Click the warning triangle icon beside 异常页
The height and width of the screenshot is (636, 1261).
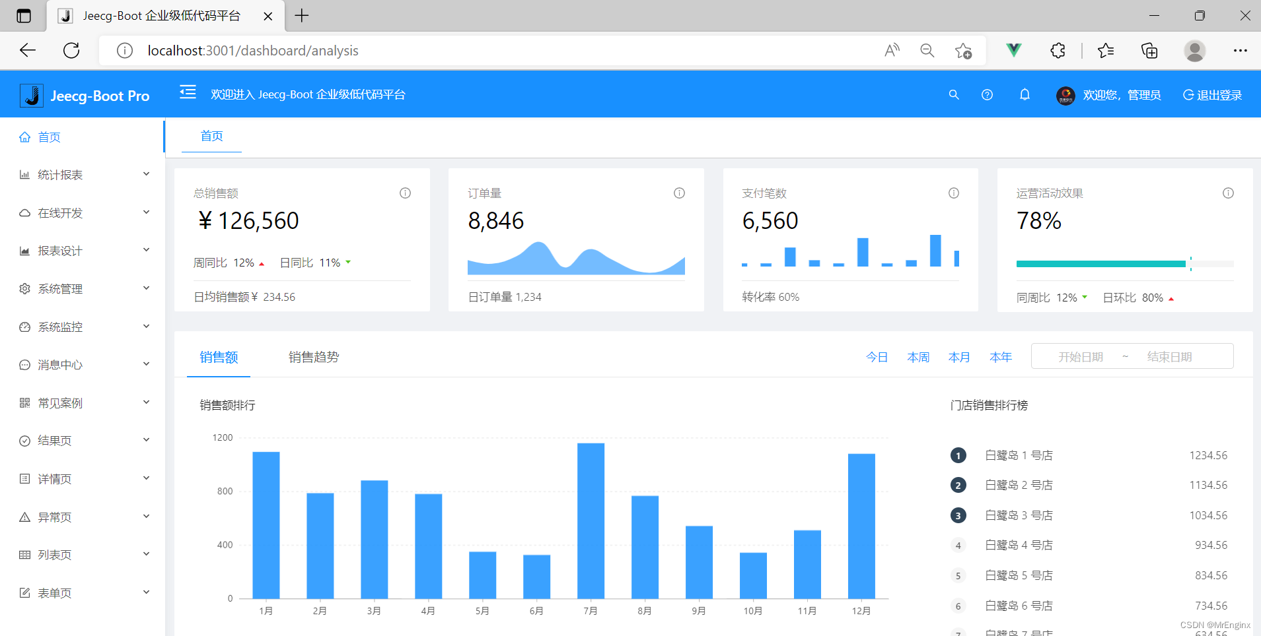click(x=24, y=517)
